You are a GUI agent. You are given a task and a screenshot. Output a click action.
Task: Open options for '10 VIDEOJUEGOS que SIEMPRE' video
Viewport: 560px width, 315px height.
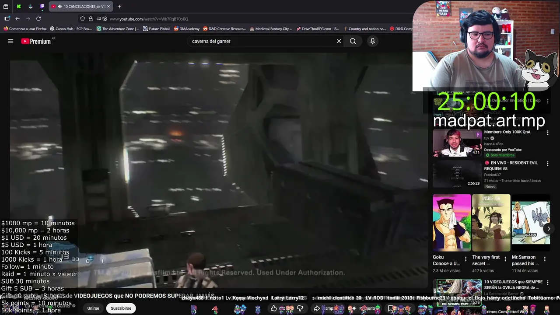(547, 283)
